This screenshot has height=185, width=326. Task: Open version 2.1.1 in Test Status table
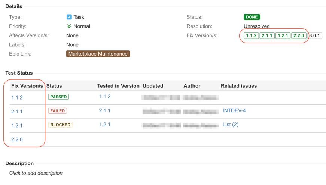(17, 112)
